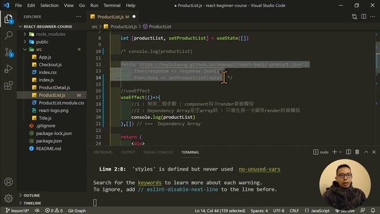
Task: Open the terminal launch profile dropdown arrow
Action: (x=340, y=152)
